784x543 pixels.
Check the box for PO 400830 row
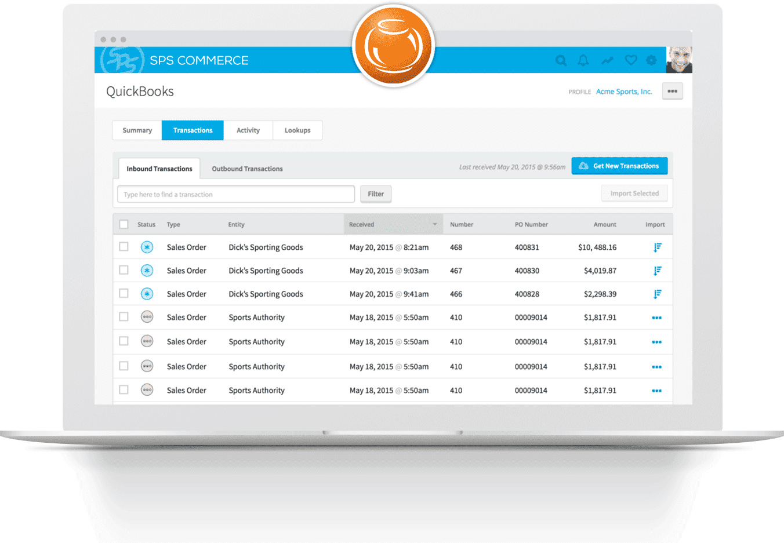coord(124,270)
